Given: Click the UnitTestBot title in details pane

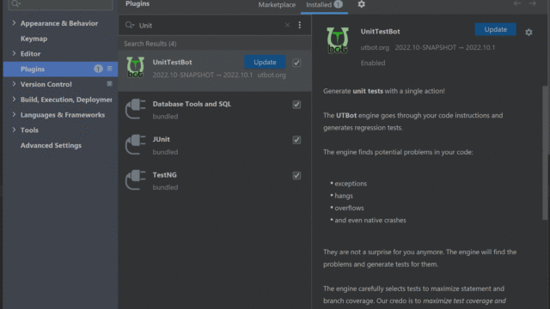Looking at the screenshot, I should tap(380, 32).
